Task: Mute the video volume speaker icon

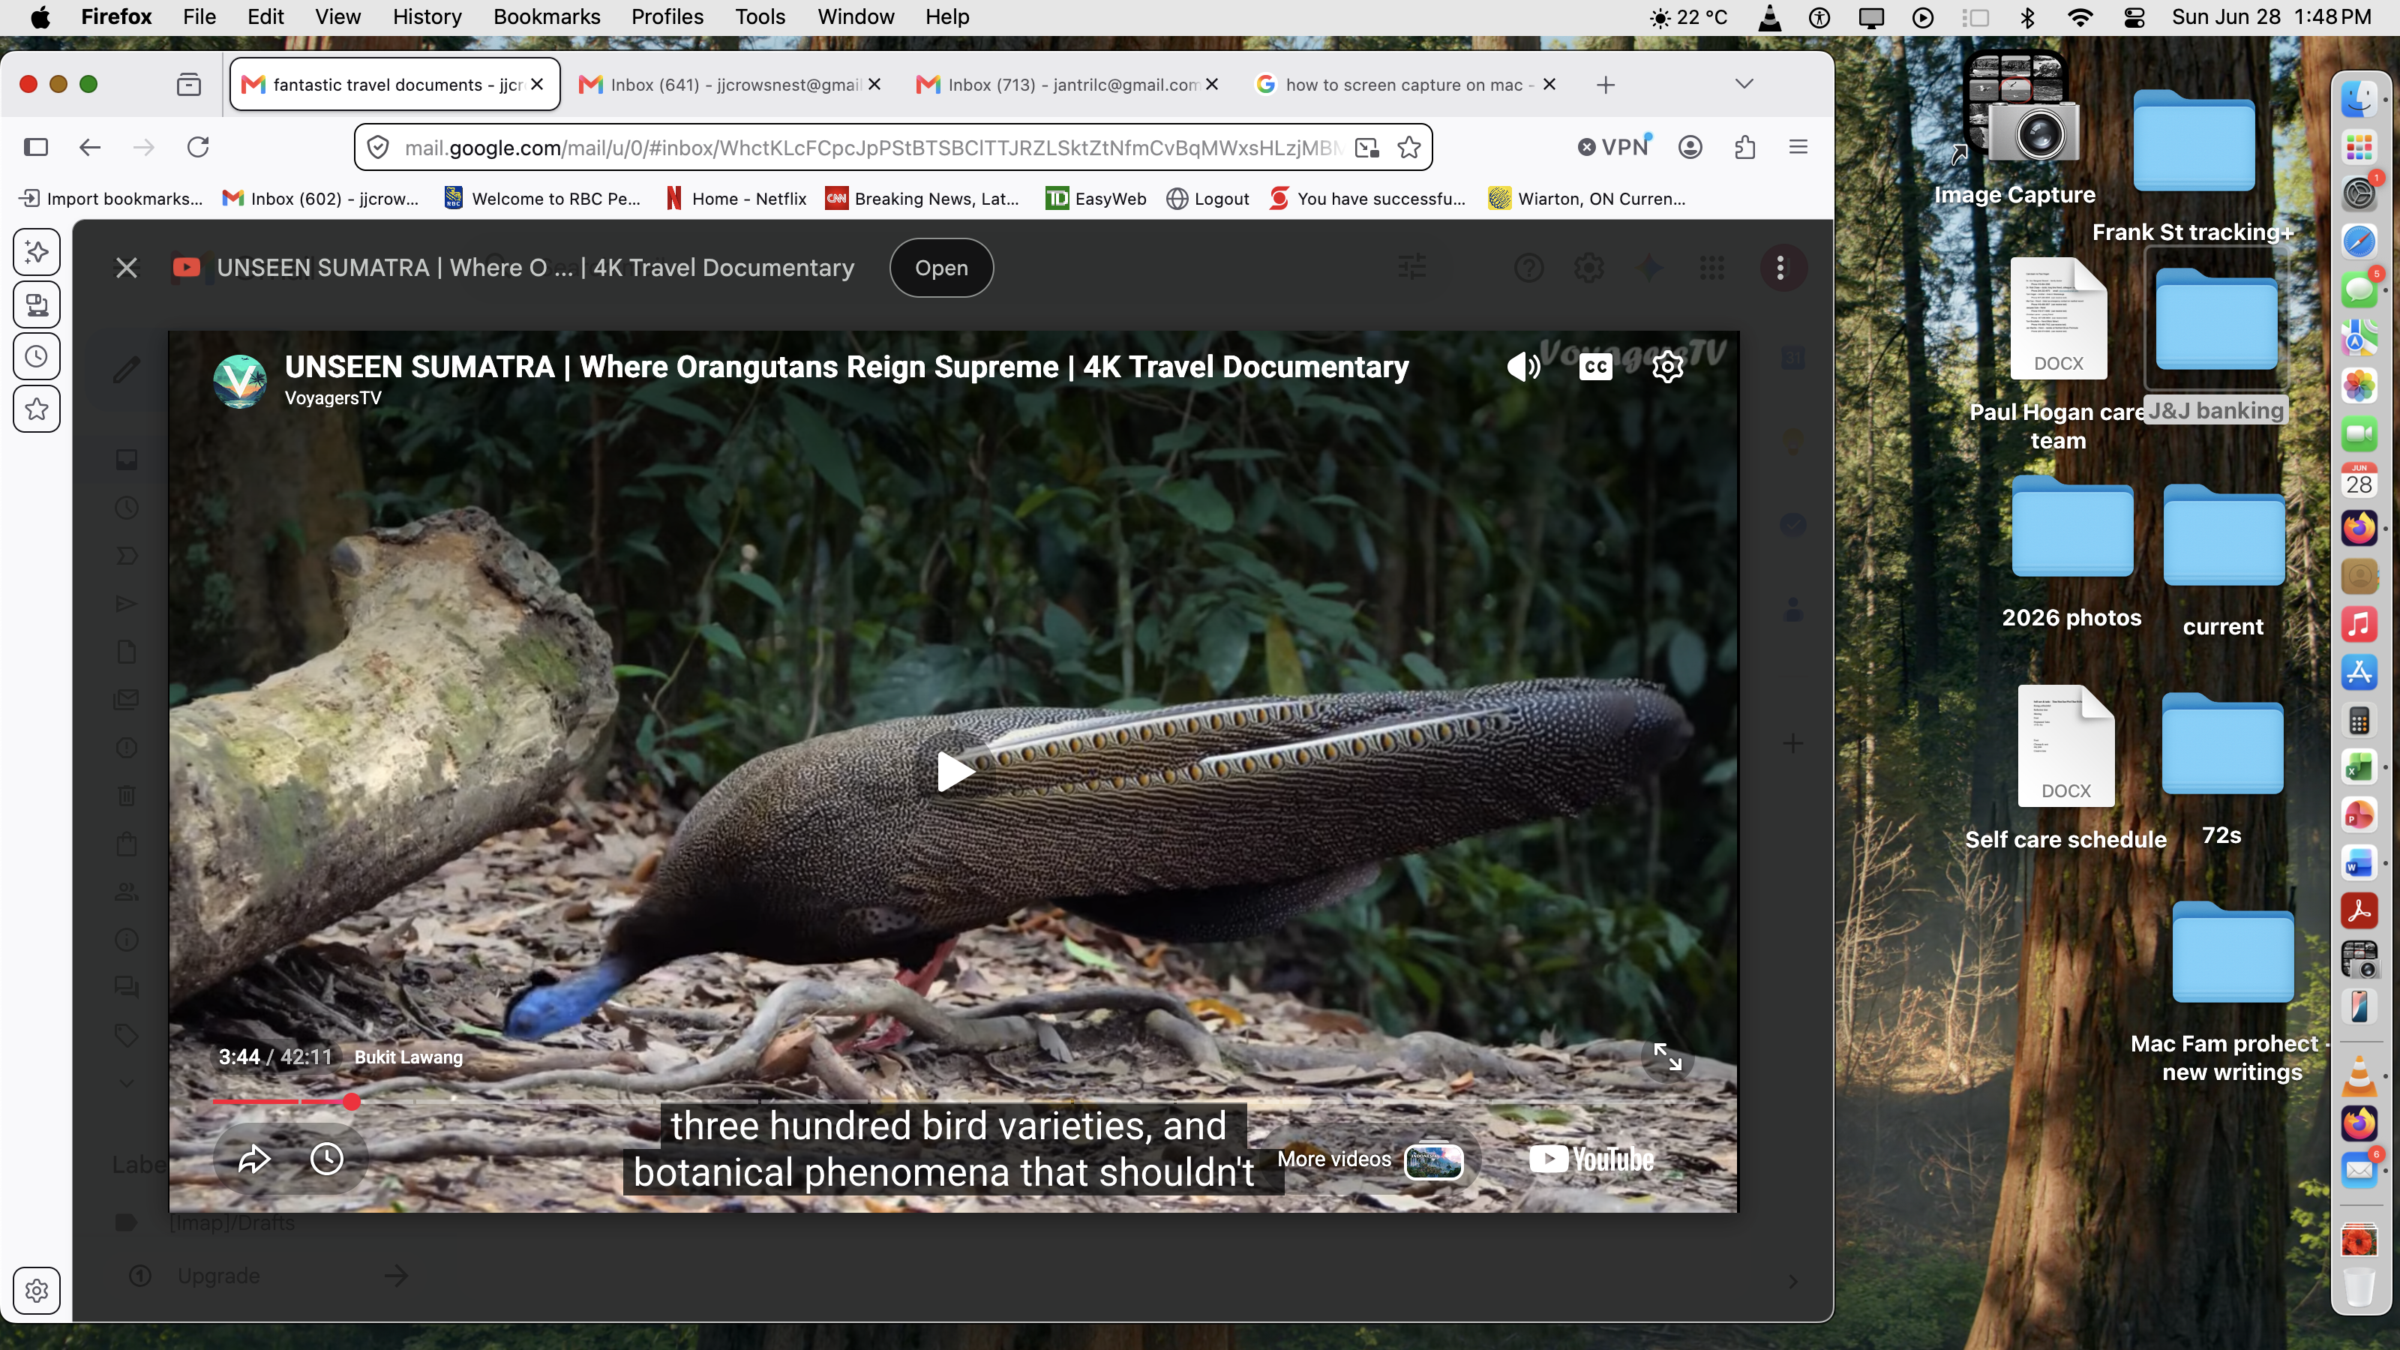Action: 1523,366
